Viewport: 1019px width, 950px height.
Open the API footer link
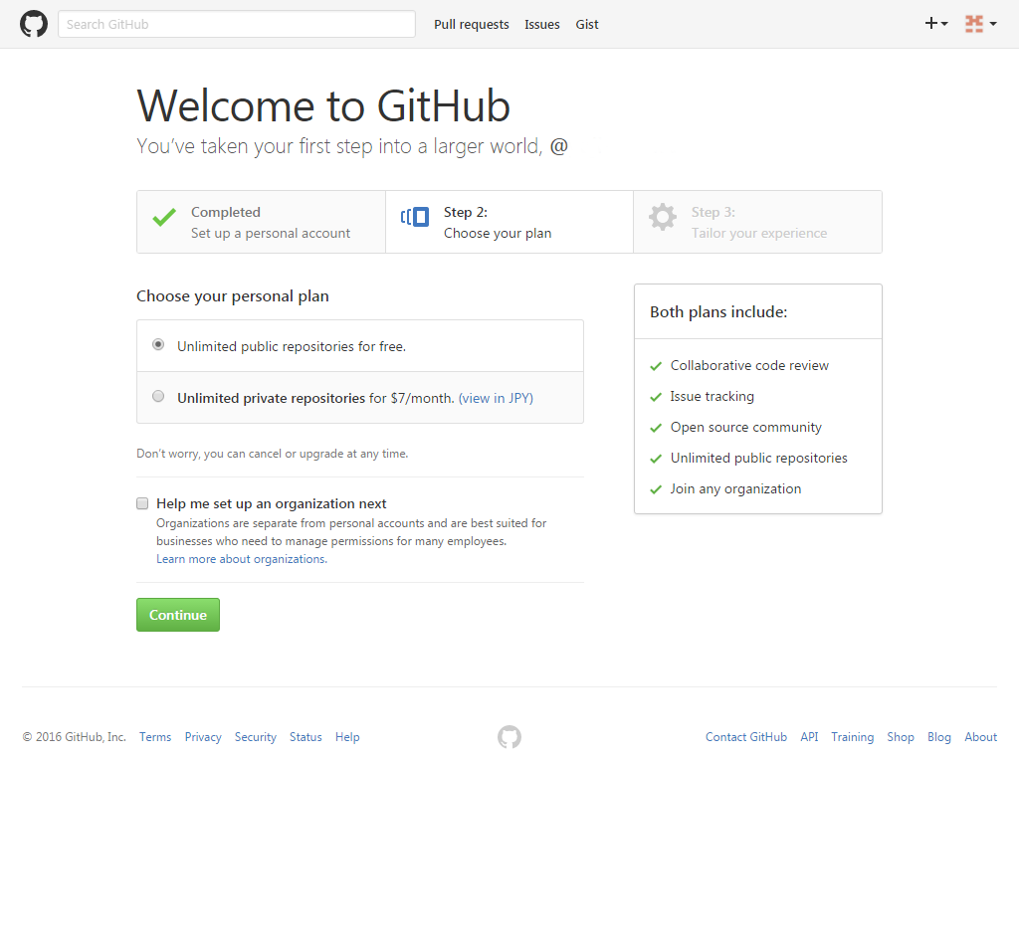(809, 737)
